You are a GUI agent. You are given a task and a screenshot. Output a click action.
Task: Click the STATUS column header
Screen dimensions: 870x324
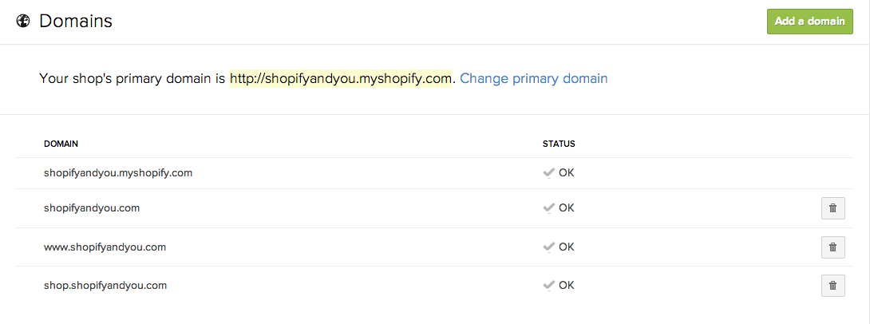tap(559, 144)
